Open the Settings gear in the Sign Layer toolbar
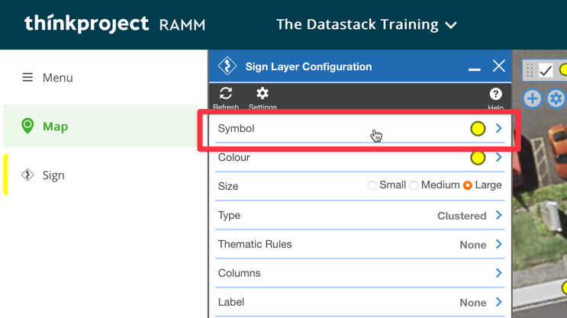567x318 pixels. [263, 93]
